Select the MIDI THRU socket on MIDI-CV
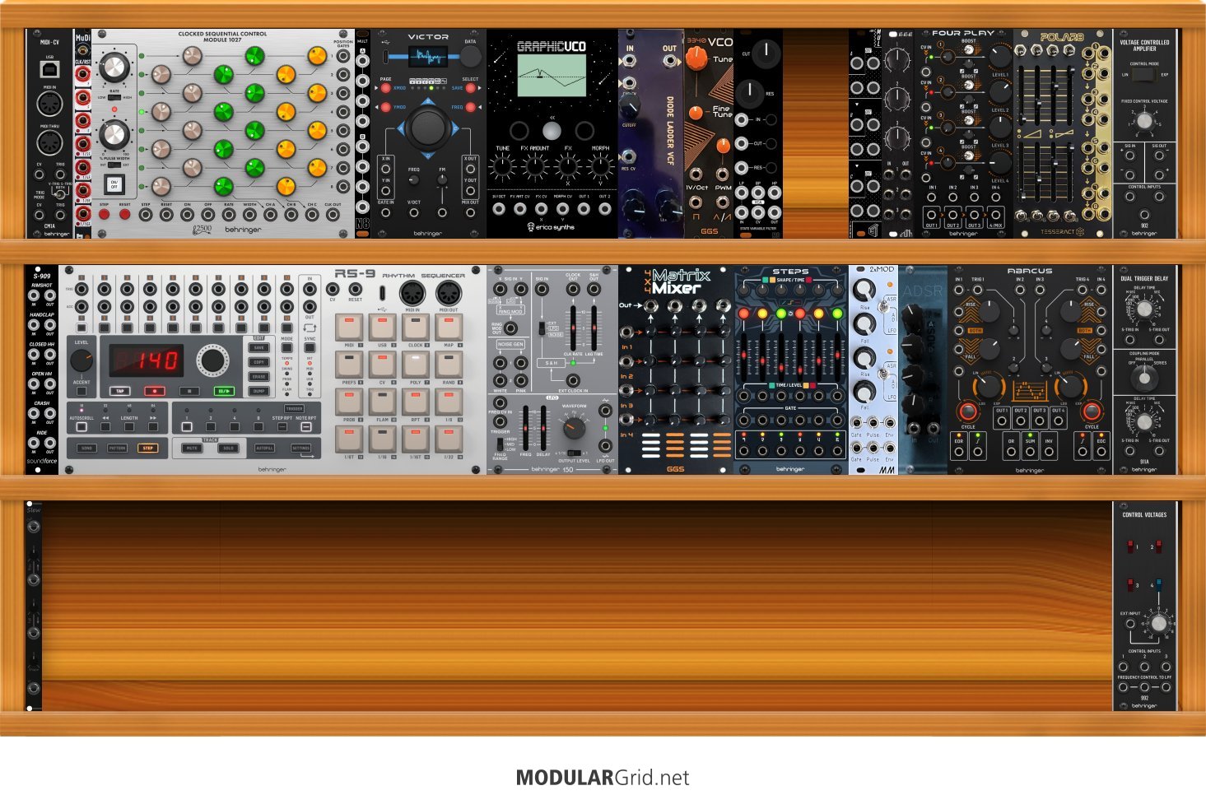 (49, 143)
